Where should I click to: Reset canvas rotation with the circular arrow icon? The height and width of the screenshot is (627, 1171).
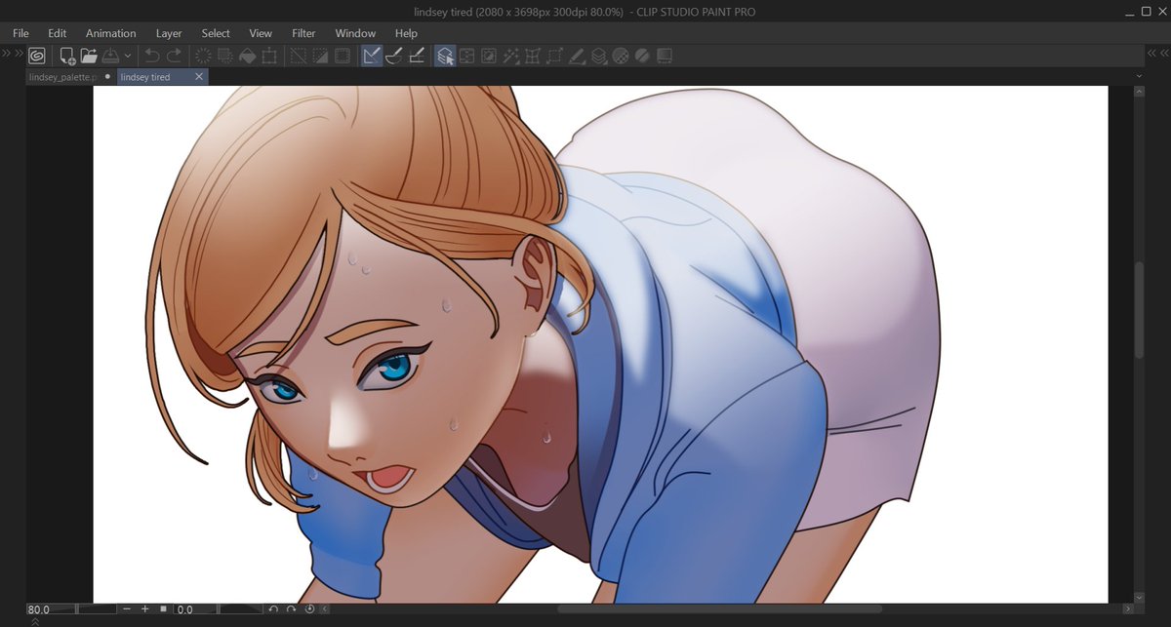[308, 609]
